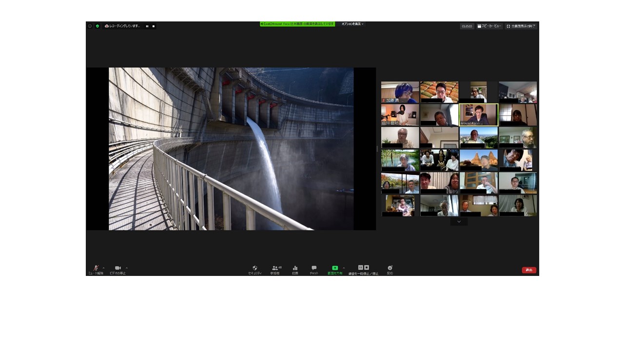Image resolution: width=624 pixels, height=351 pixels.
Task: Select thumbnail with lake and forest background
Action: click(x=400, y=160)
